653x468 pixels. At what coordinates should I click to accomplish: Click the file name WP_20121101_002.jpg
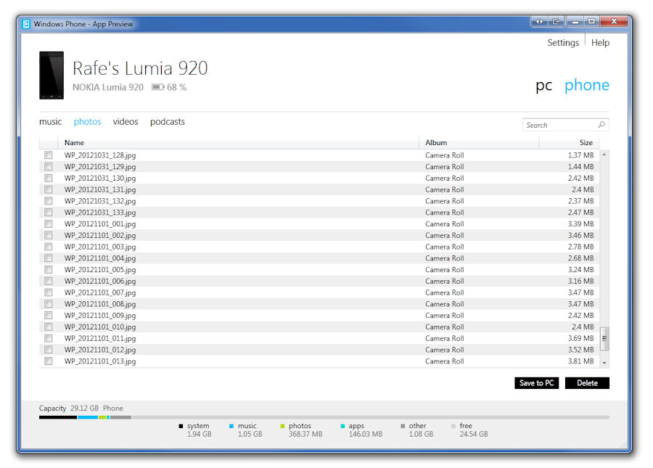click(100, 236)
